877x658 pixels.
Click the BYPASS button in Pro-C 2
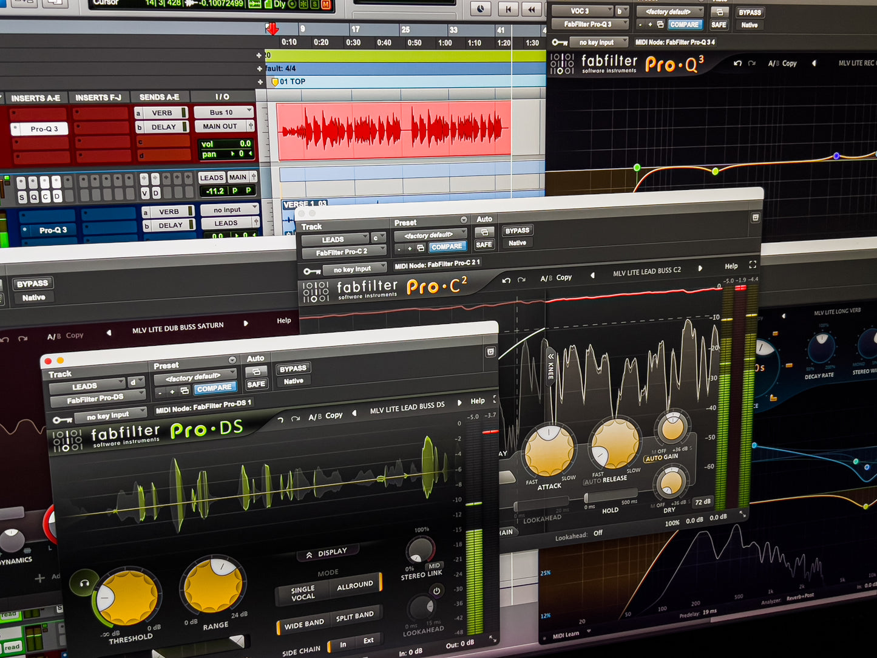[x=517, y=231]
